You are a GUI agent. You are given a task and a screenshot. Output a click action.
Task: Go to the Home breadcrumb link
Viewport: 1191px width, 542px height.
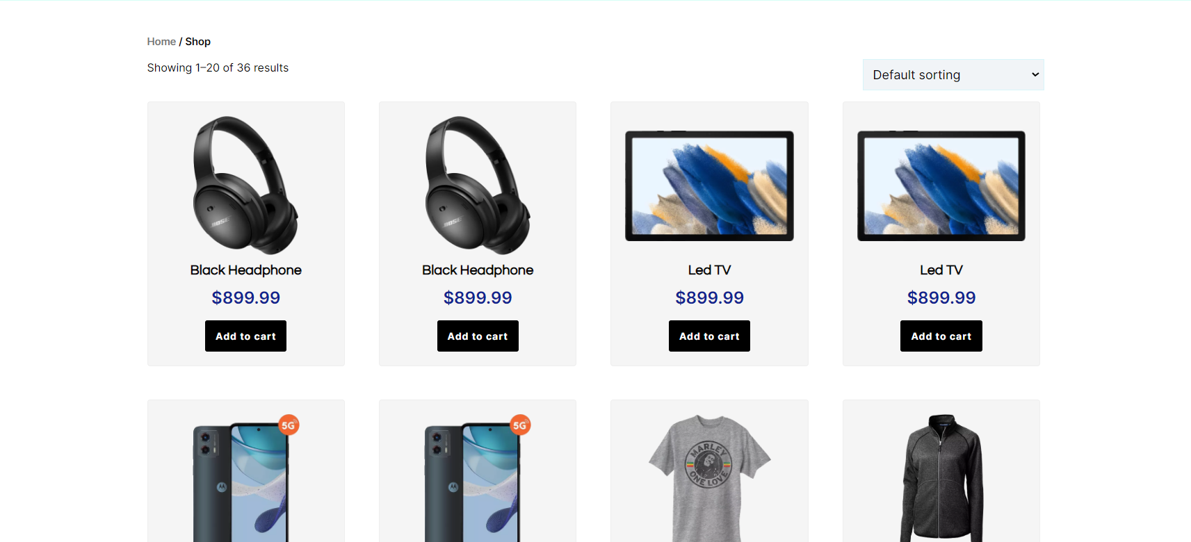(161, 42)
